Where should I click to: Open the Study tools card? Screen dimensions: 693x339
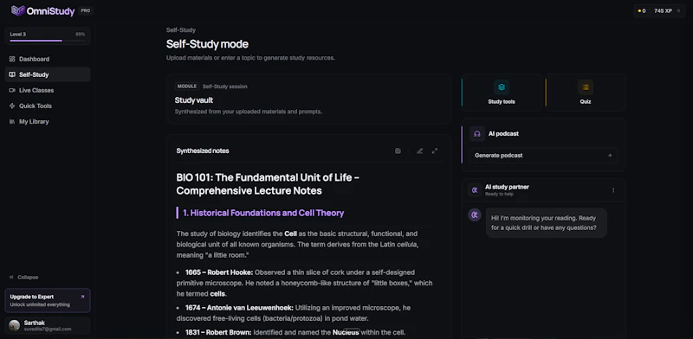502,93
